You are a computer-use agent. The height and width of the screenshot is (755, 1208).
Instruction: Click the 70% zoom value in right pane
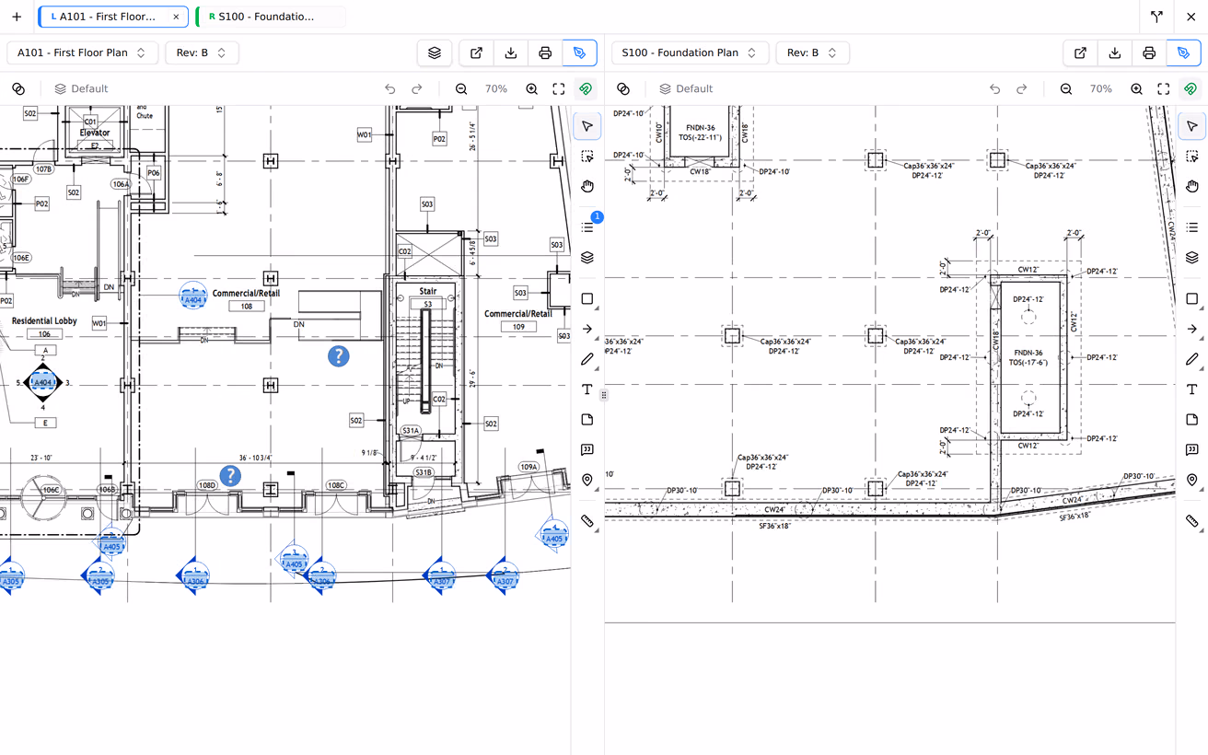[x=1101, y=88]
